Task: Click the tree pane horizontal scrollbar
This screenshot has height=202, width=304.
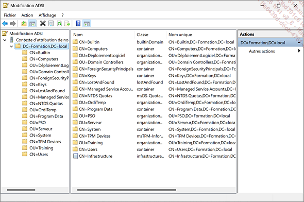Action: tap(21, 190)
